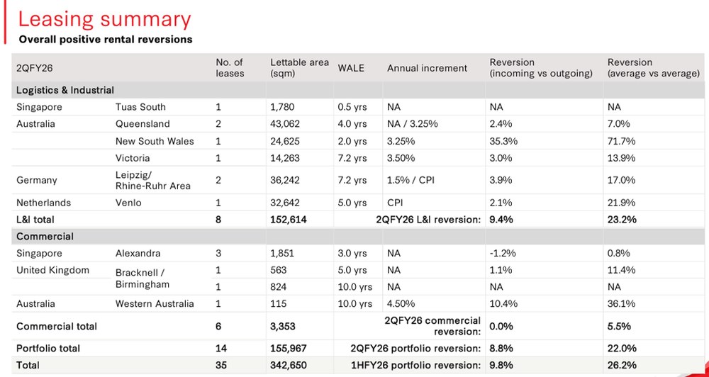Click the 'NA / 3.25%' increment cell

(413, 124)
